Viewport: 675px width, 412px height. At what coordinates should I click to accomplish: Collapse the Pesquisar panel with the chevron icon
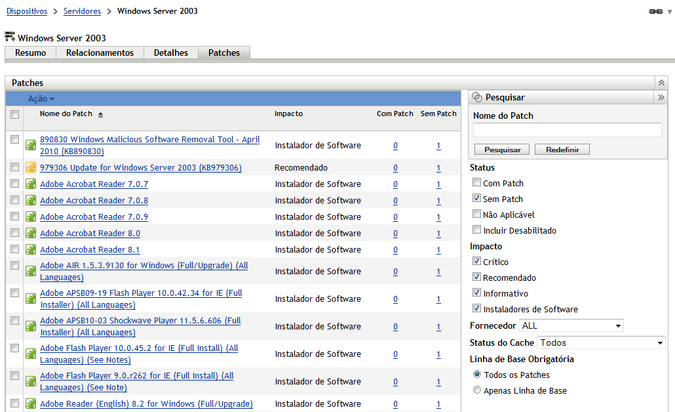click(x=663, y=97)
